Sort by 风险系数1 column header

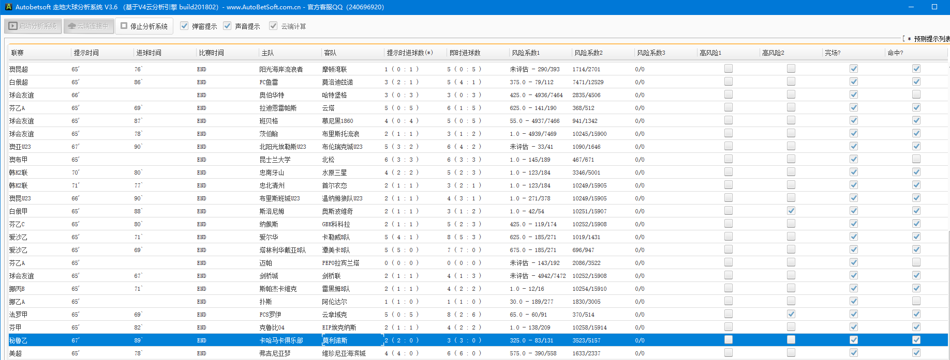tap(526, 53)
